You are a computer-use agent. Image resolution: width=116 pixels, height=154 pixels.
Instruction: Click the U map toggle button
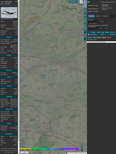(69, 2)
